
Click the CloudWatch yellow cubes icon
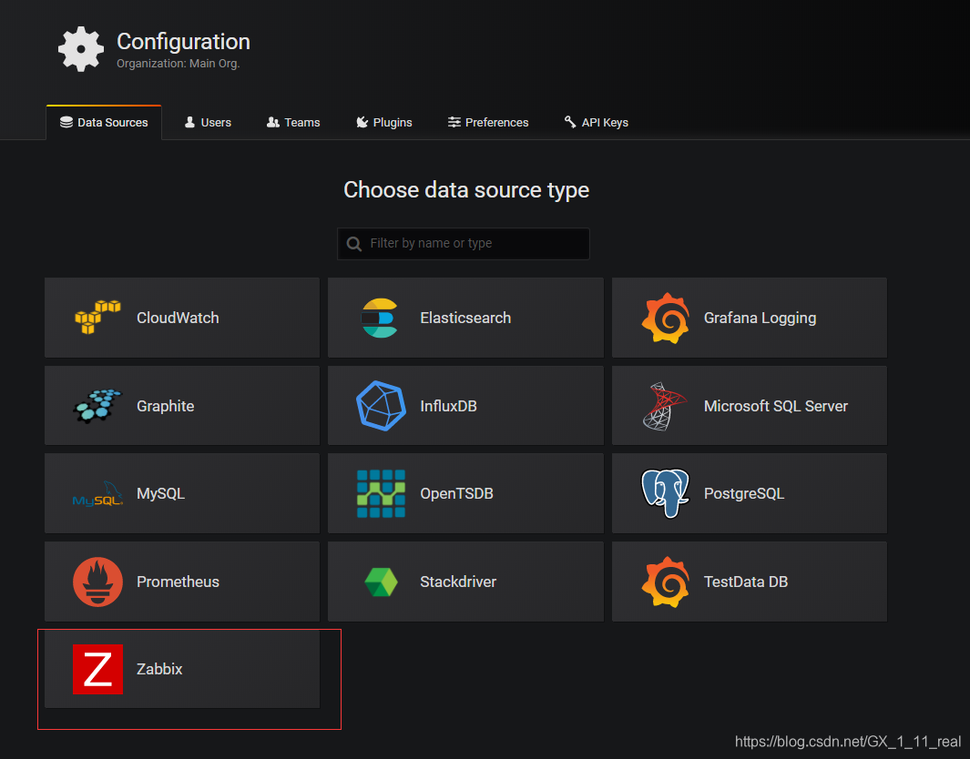pos(97,317)
